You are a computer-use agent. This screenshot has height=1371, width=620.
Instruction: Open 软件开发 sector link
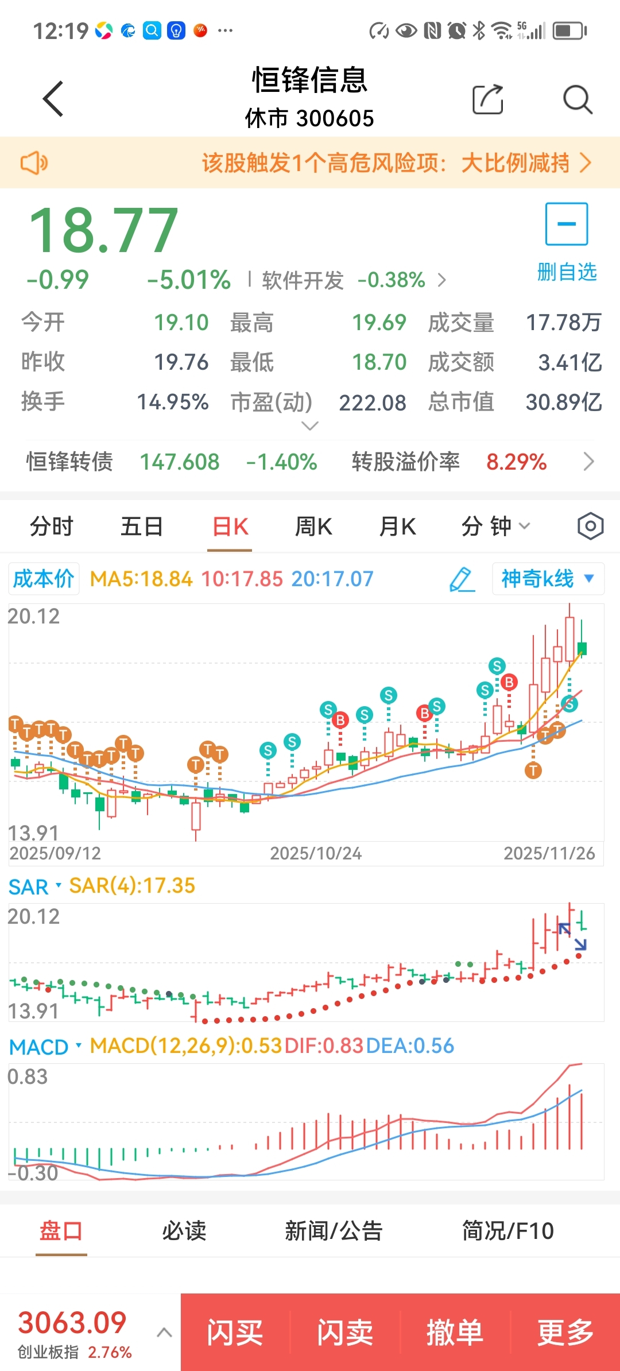click(354, 280)
